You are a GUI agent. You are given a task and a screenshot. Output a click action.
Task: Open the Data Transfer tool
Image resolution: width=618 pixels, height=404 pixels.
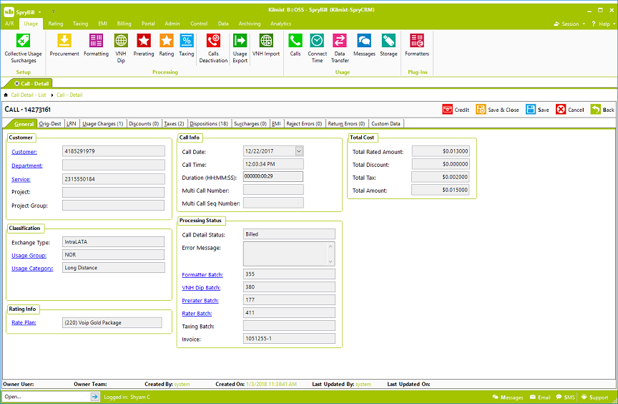click(x=340, y=48)
